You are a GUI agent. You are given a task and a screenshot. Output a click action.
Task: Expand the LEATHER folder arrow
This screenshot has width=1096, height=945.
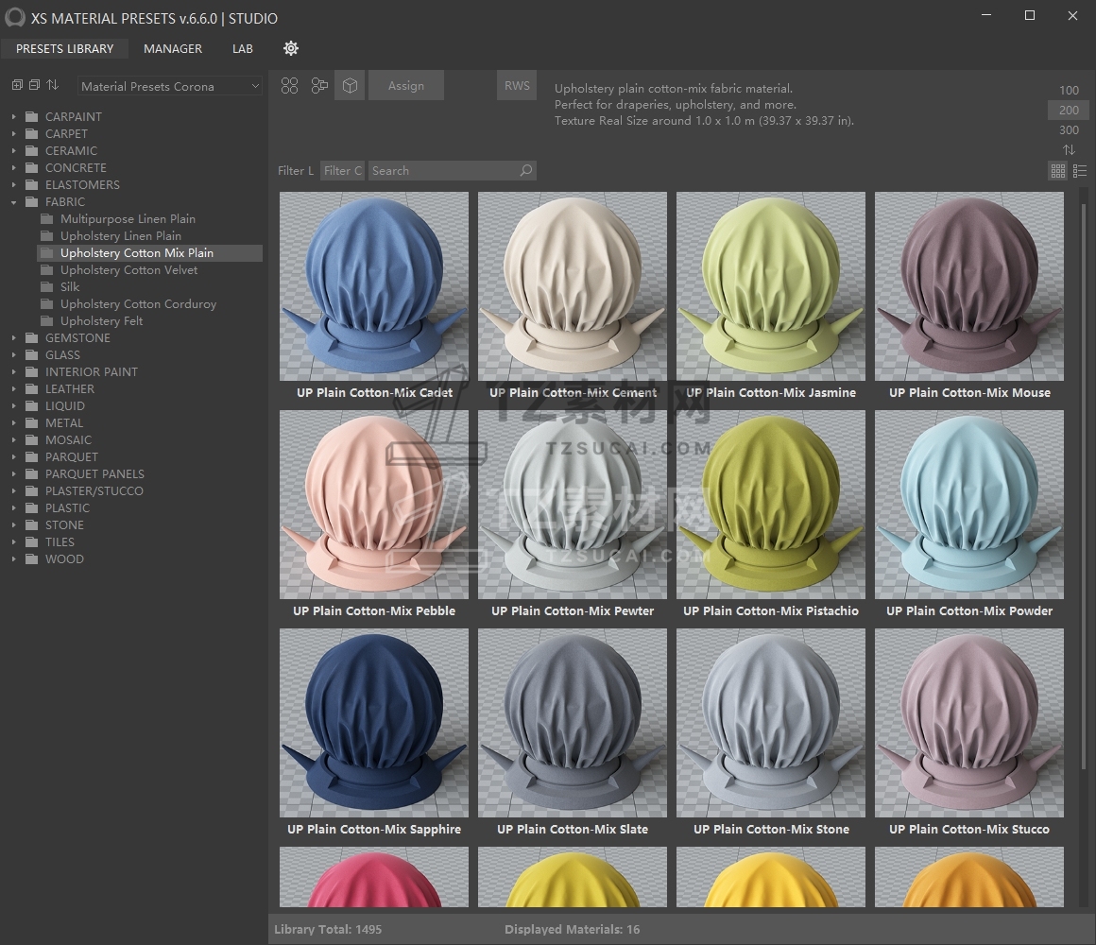(13, 388)
